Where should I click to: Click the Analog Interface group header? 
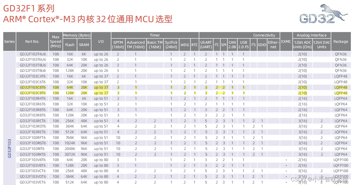click(312, 35)
